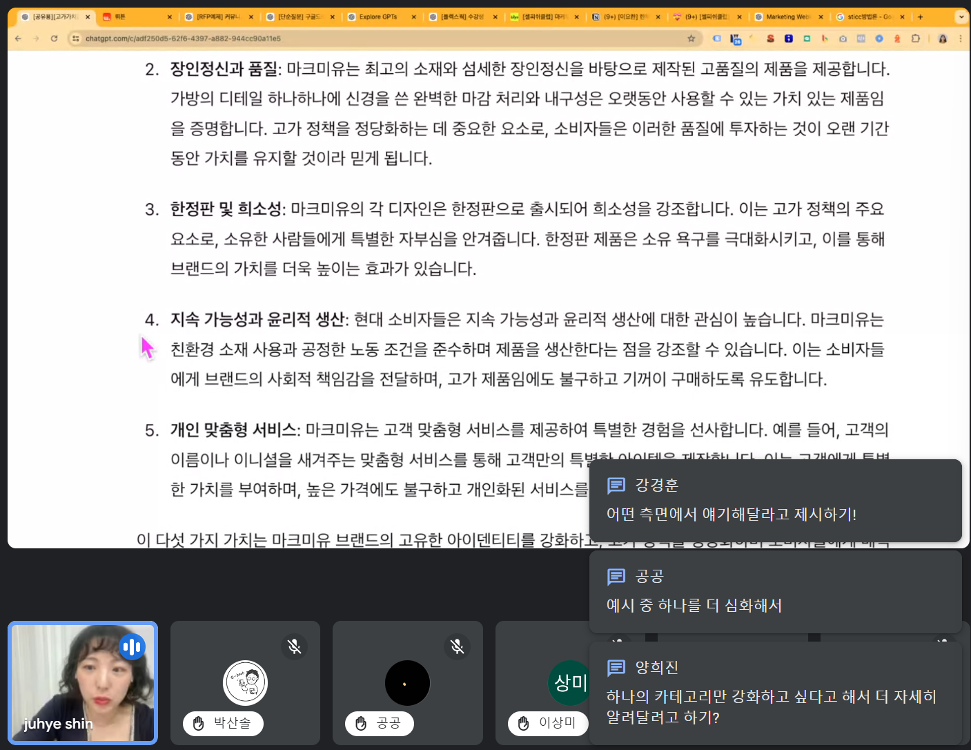Image resolution: width=971 pixels, height=750 pixels.
Task: Reload the ChatGPT page
Action: click(x=54, y=39)
